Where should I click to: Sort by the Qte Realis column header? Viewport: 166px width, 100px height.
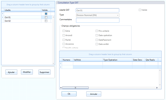coord(152,60)
